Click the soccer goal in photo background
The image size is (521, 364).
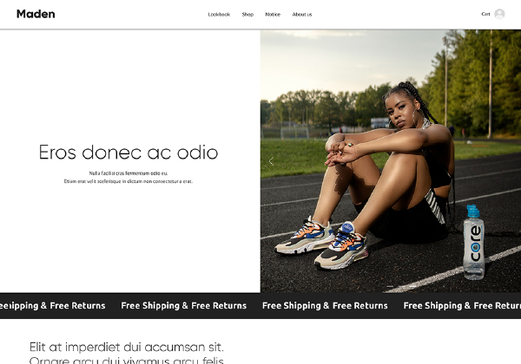point(294,133)
